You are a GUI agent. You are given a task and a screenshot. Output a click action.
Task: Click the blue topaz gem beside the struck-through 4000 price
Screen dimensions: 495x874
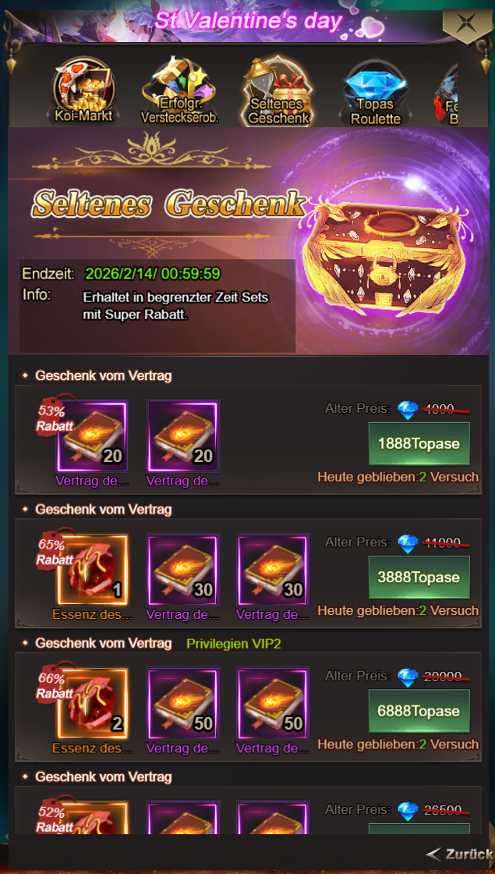tap(408, 410)
